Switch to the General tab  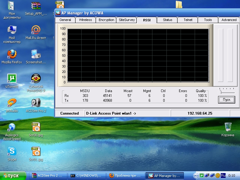65,20
